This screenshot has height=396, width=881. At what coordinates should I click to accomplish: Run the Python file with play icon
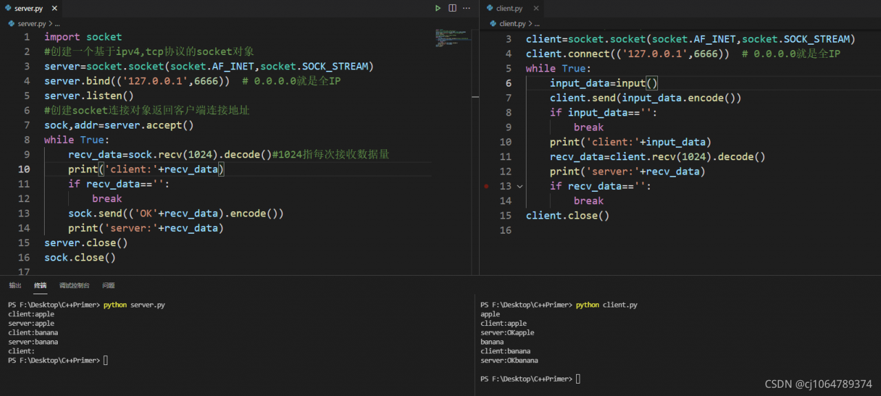pyautogui.click(x=437, y=8)
